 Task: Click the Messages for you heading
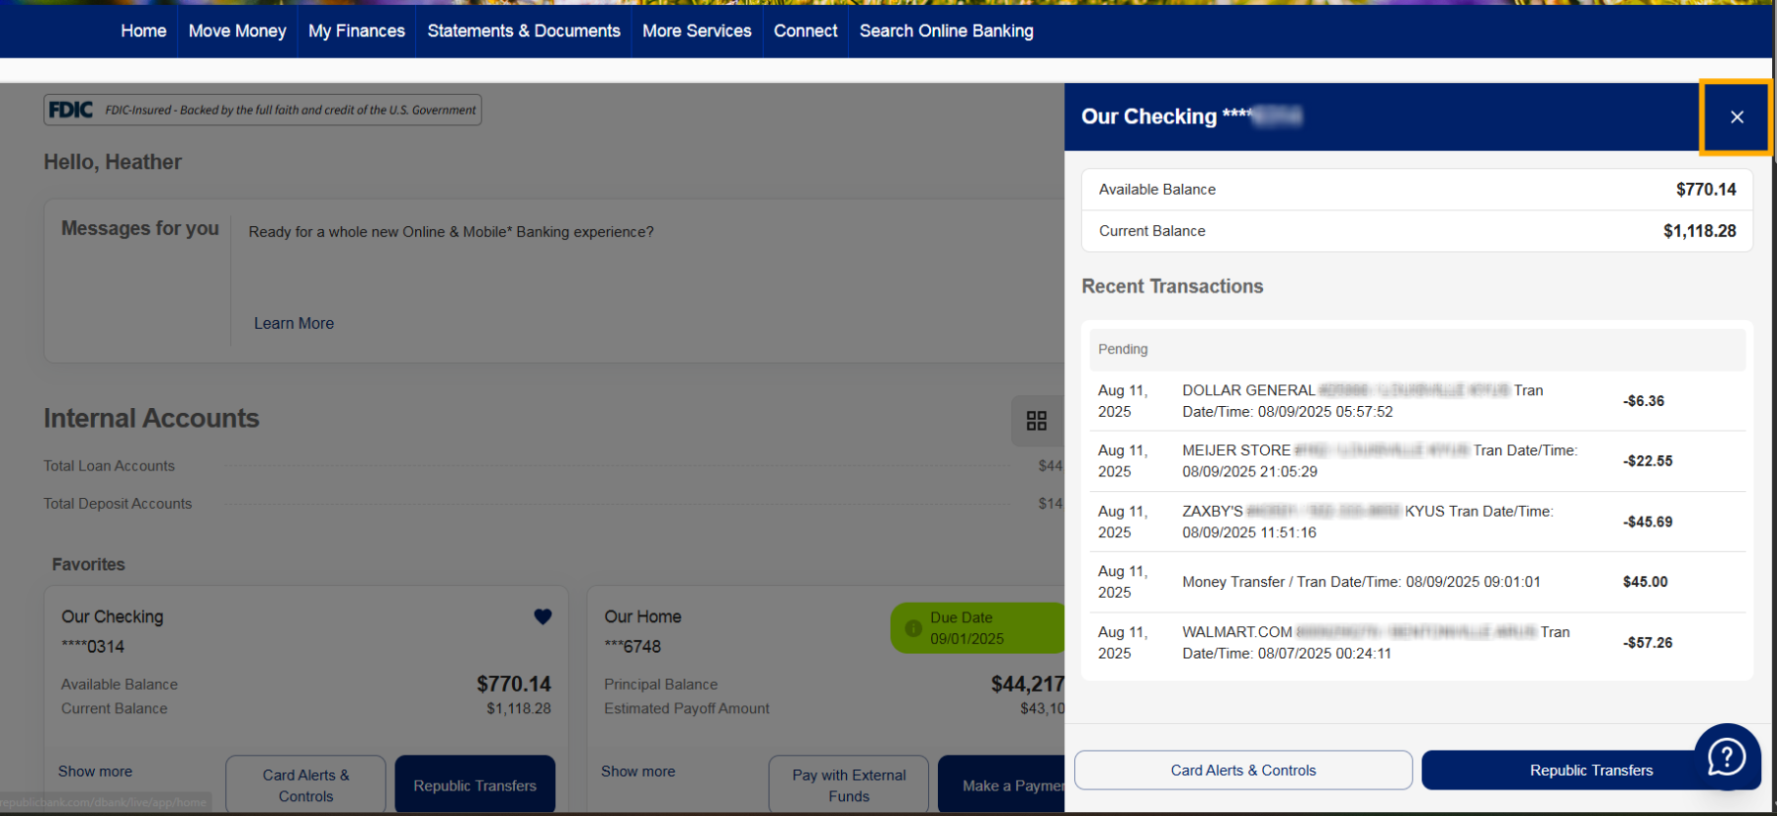(140, 228)
